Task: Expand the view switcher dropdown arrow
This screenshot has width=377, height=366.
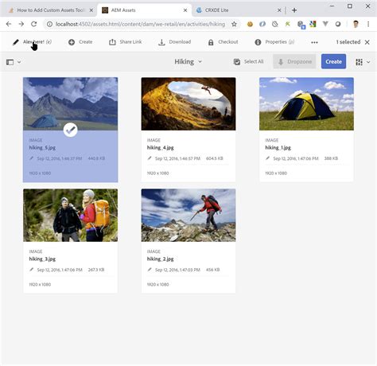Action: pyautogui.click(x=368, y=62)
